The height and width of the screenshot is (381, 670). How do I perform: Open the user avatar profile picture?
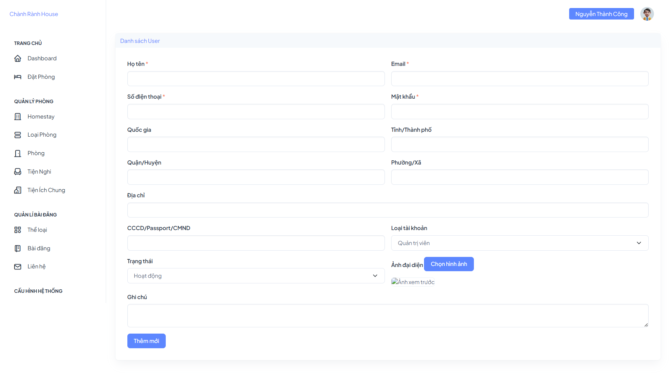647,14
